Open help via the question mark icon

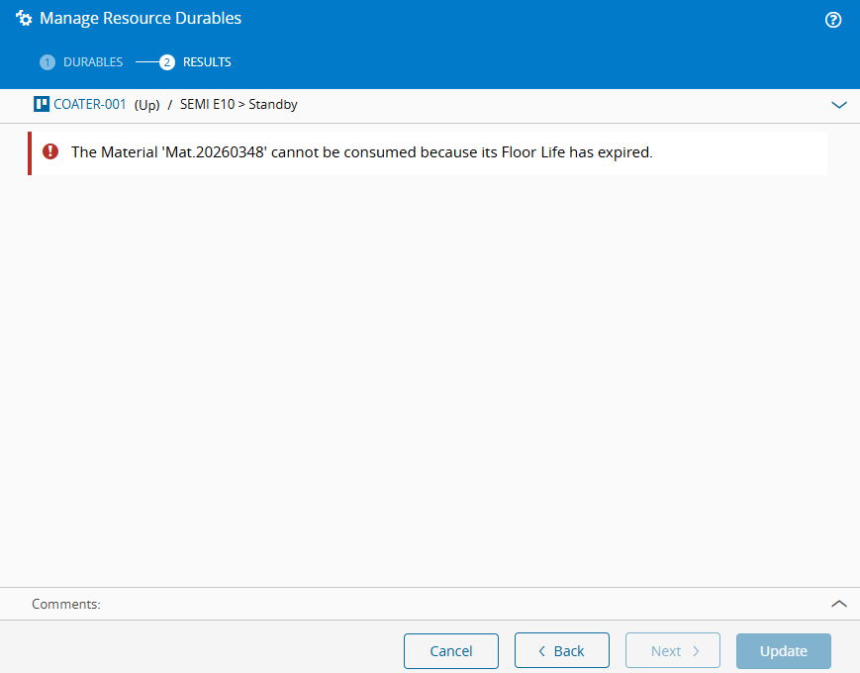pyautogui.click(x=833, y=20)
